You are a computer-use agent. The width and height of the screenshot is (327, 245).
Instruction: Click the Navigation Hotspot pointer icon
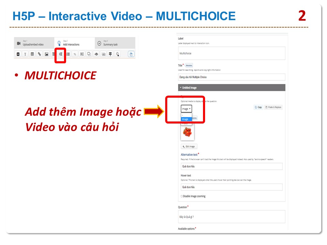[x=118, y=54]
